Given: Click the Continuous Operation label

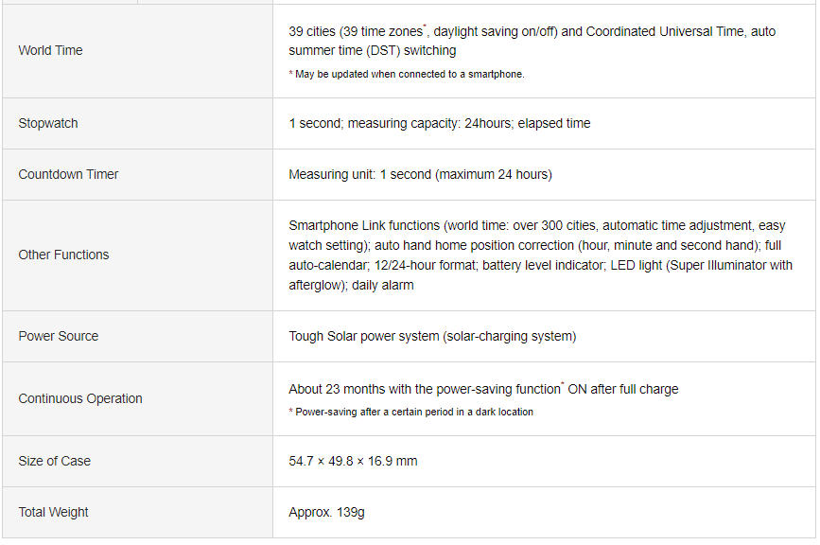Looking at the screenshot, I should coord(80,398).
